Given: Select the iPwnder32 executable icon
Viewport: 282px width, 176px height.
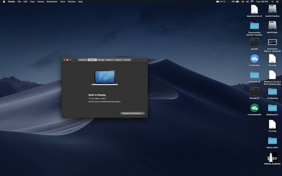Looking at the screenshot, I should (x=254, y=91).
